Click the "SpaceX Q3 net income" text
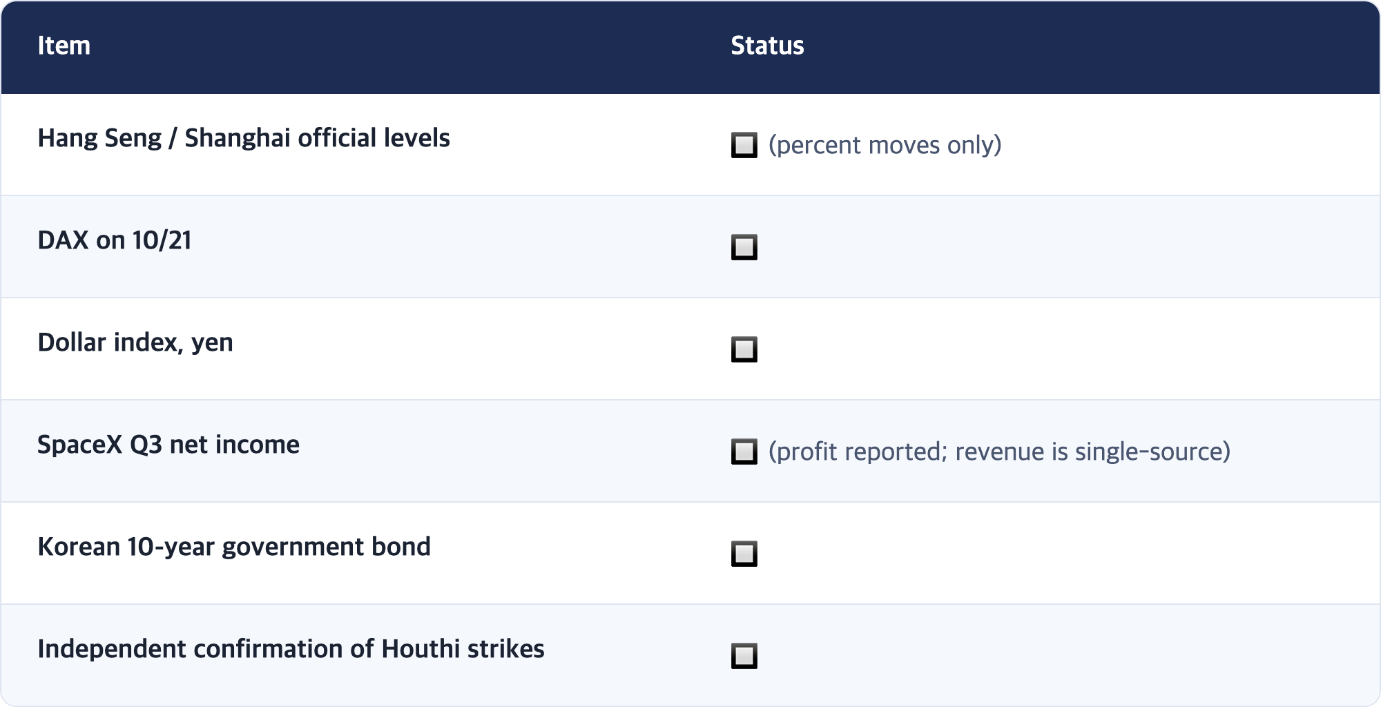Viewport: 1381px width, 707px height. coord(168,445)
